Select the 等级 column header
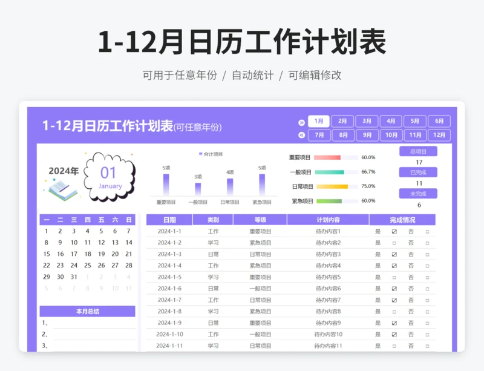484x371 pixels. coord(260,220)
